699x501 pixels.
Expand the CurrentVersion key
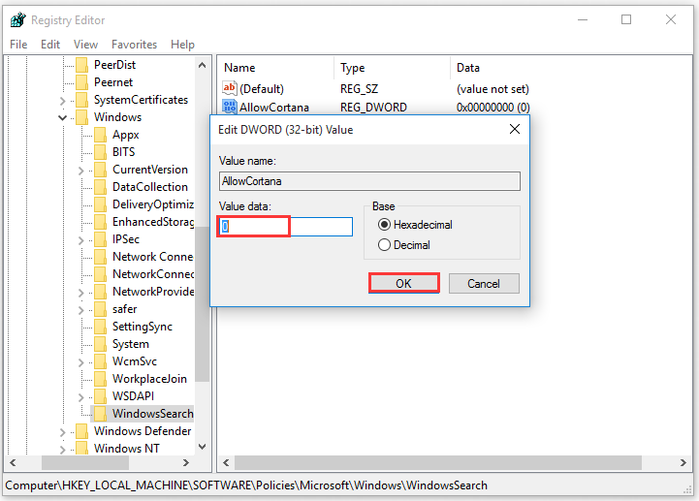80,171
